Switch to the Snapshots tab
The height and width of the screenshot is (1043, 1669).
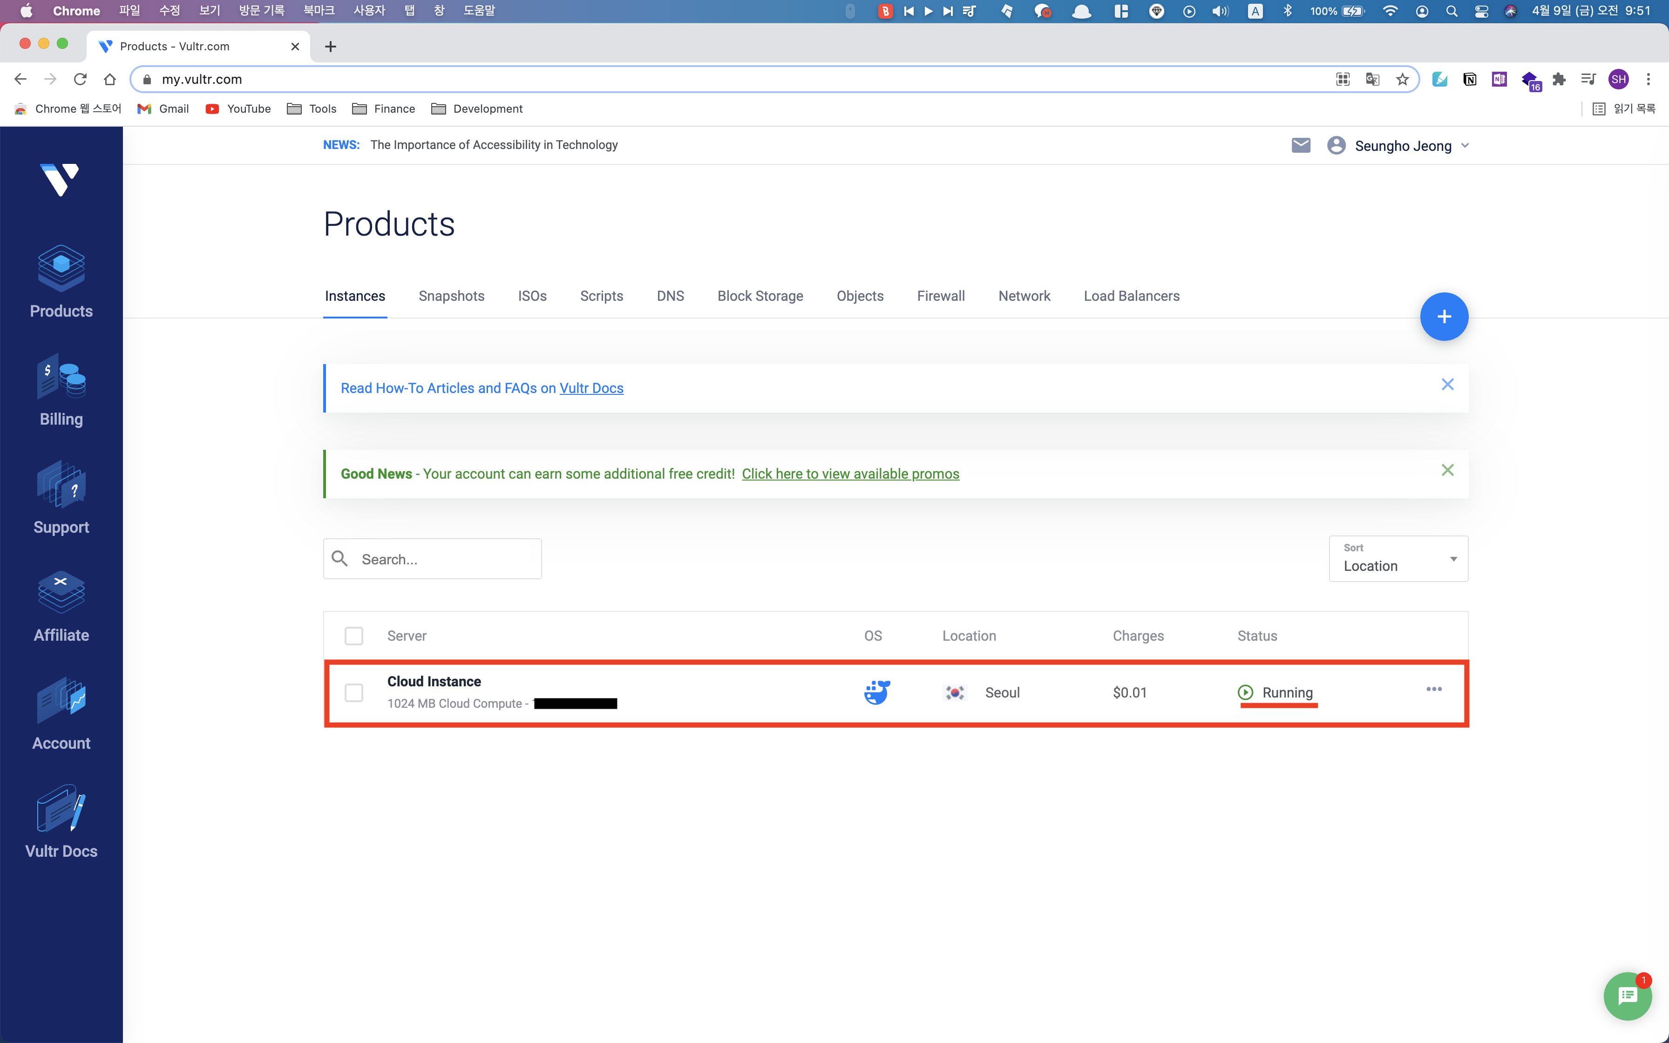(451, 296)
